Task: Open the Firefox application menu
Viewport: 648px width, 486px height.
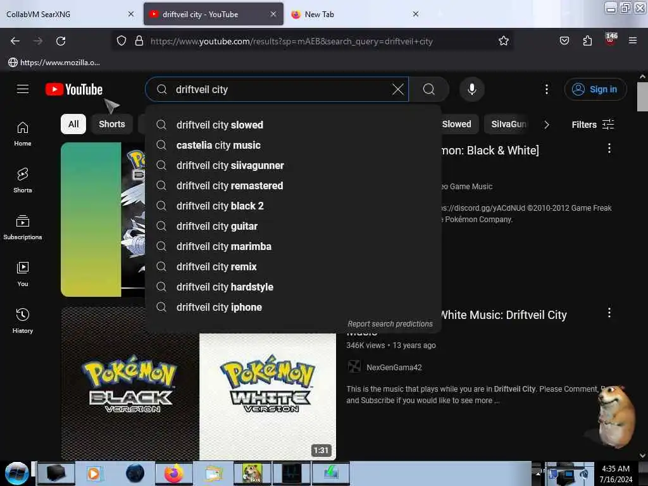Action: point(632,41)
